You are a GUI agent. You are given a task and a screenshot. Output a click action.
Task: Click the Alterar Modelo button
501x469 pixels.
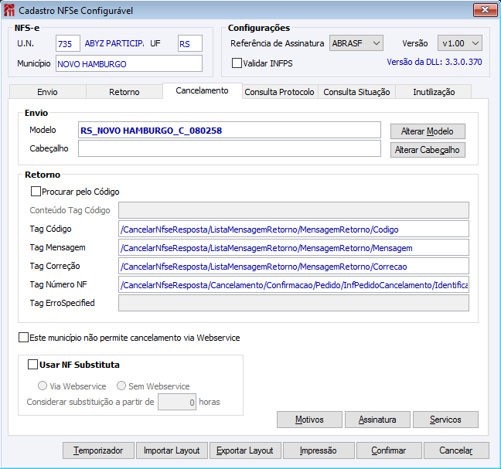tap(428, 131)
